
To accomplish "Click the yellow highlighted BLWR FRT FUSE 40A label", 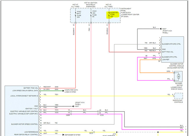I will 115,15.
